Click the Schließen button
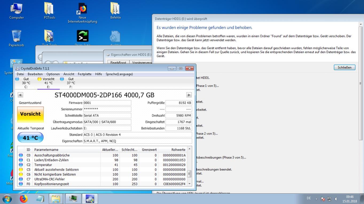Screen dimensions: 364x204 [x=345, y=67]
